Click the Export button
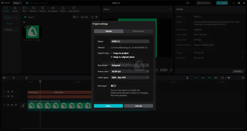 tap(222, 3)
